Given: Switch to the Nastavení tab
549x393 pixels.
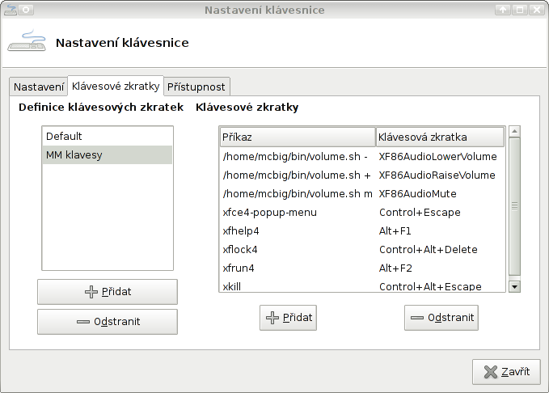Looking at the screenshot, I should (x=39, y=87).
